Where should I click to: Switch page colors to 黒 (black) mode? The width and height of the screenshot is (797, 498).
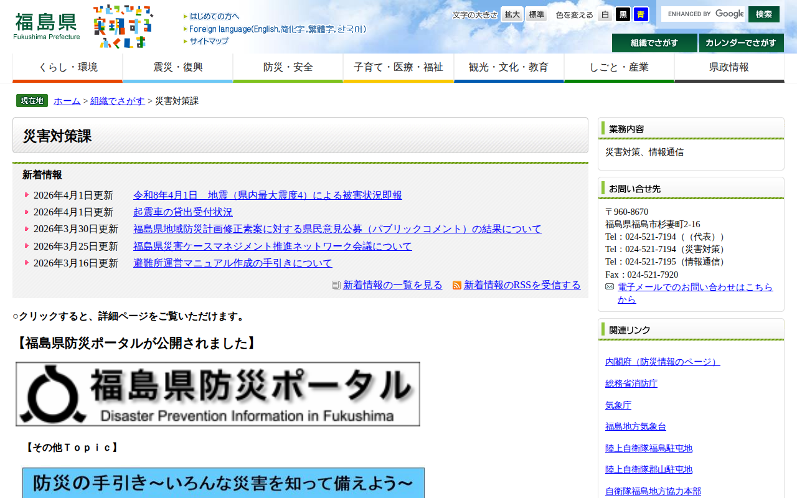pyautogui.click(x=623, y=14)
